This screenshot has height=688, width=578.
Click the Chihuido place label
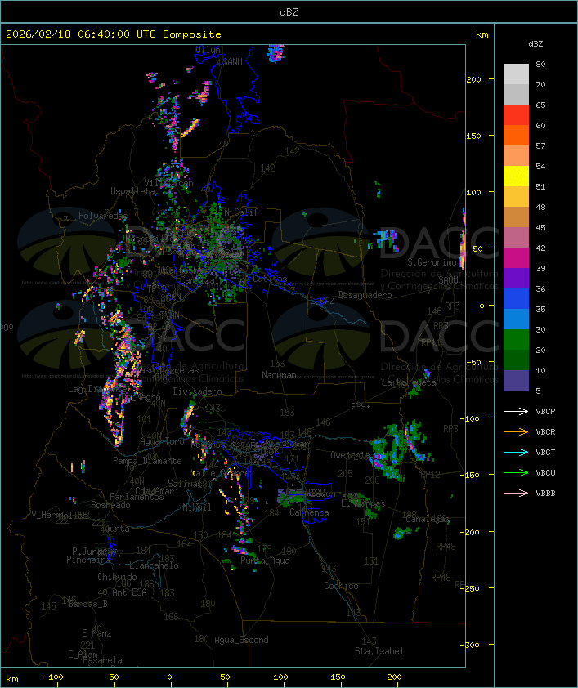117,577
